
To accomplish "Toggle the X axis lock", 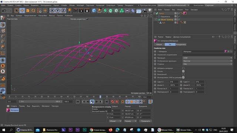I will pyautogui.click(x=52, y=11).
